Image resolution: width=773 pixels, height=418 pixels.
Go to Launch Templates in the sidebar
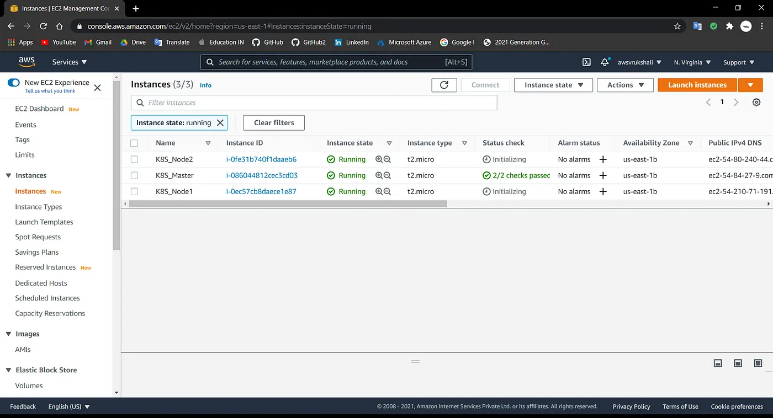point(44,222)
